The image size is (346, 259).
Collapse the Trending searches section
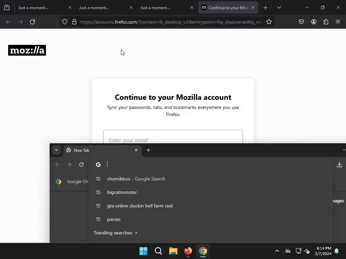136,233
